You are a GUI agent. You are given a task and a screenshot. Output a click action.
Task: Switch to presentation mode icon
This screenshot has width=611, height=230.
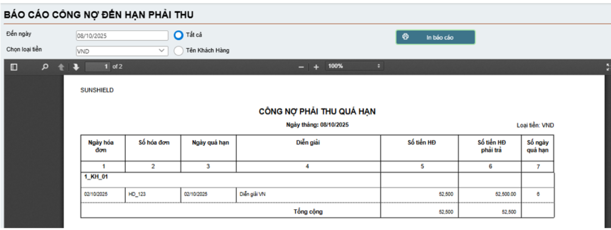click(608, 67)
